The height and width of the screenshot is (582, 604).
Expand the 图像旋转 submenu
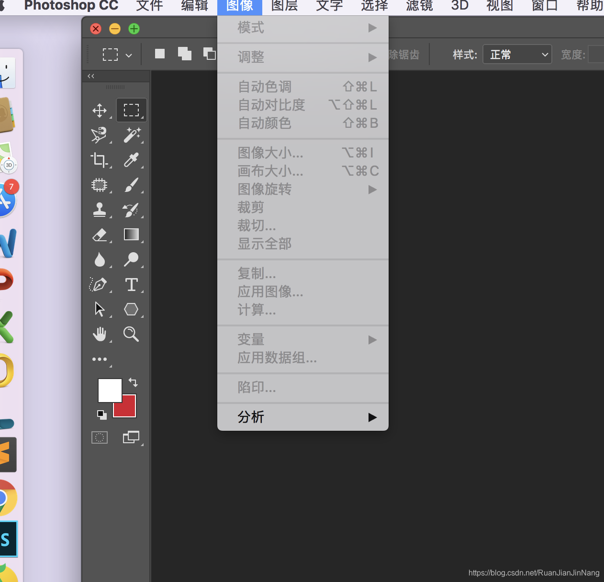[303, 190]
